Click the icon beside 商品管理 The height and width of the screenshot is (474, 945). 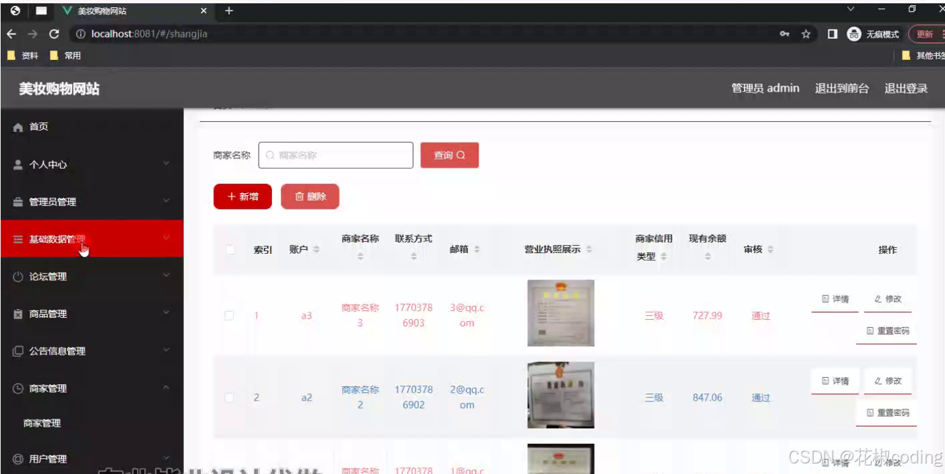click(18, 314)
